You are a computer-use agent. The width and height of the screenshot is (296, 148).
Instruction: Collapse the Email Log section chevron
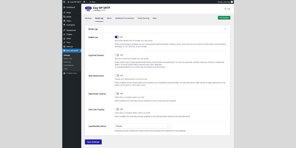[225, 29]
